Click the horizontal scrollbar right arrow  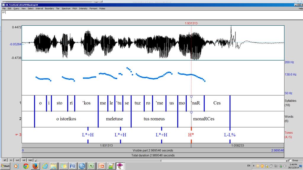[287, 160]
